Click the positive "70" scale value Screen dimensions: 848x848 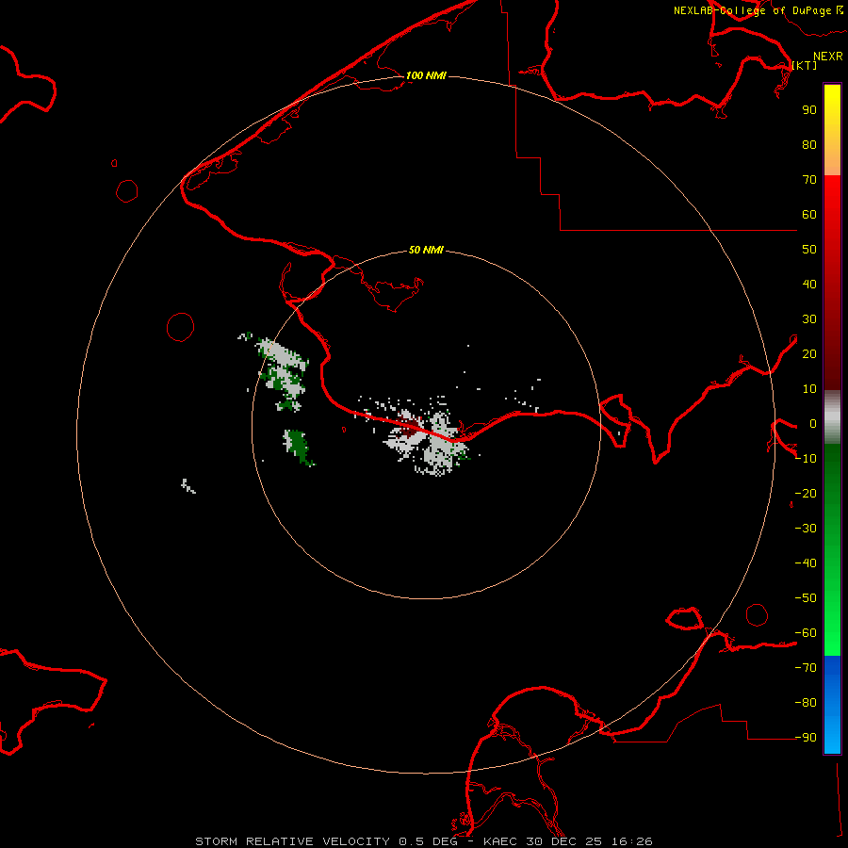click(x=809, y=180)
